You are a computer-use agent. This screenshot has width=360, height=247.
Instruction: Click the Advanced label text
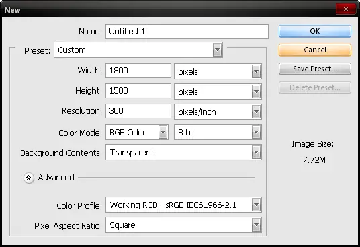(56, 178)
